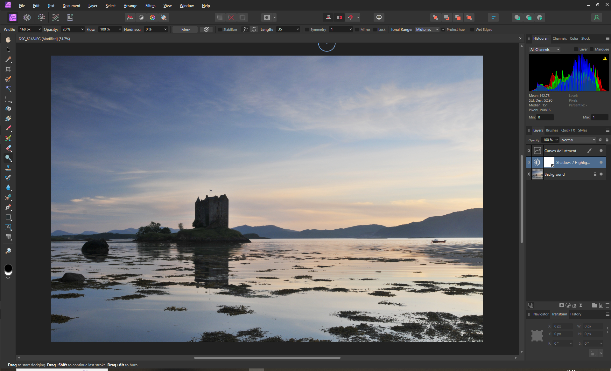Open the Quick FX tab
The height and width of the screenshot is (371, 611).
[x=568, y=130]
